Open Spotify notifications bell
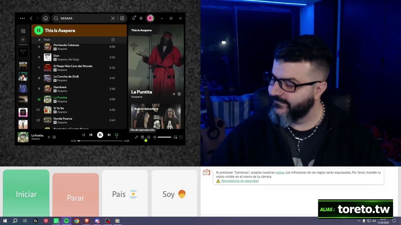401x225 pixels. (x=133, y=18)
